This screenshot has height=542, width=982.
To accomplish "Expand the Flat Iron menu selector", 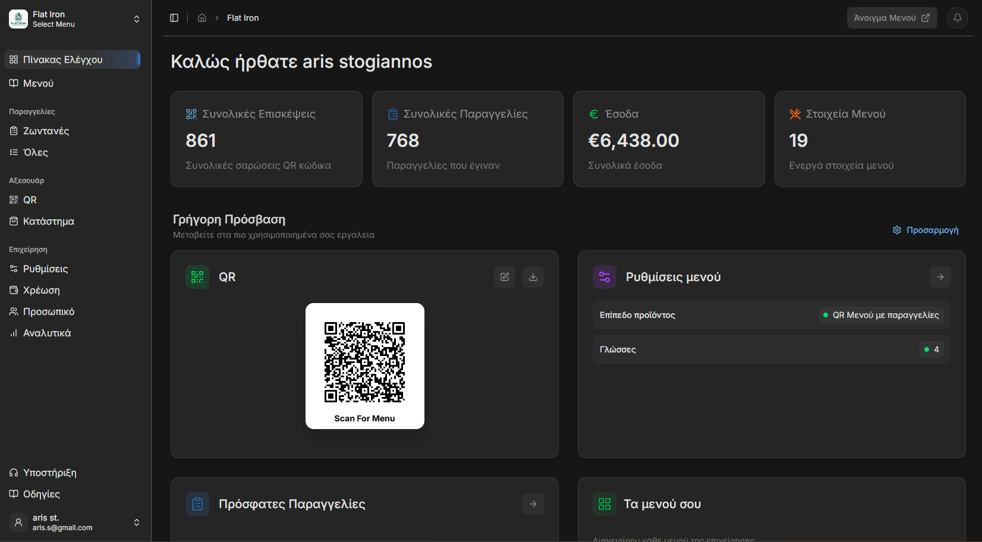I will (x=75, y=19).
